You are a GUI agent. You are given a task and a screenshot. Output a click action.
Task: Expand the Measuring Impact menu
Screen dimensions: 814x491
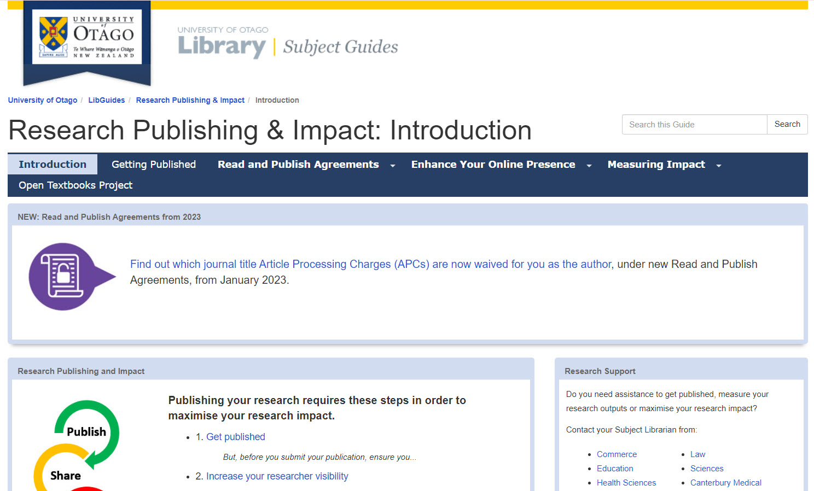click(x=718, y=165)
